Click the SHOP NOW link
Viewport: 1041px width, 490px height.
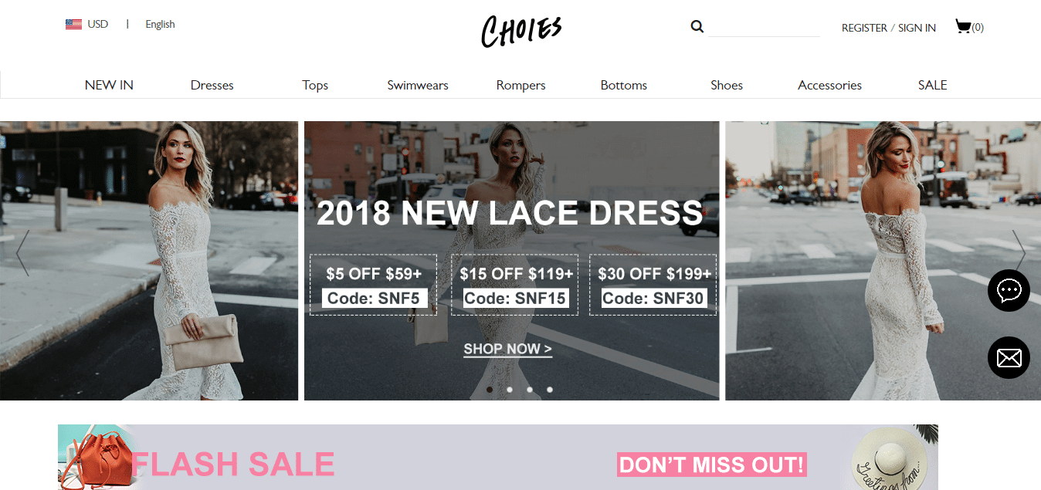click(507, 349)
